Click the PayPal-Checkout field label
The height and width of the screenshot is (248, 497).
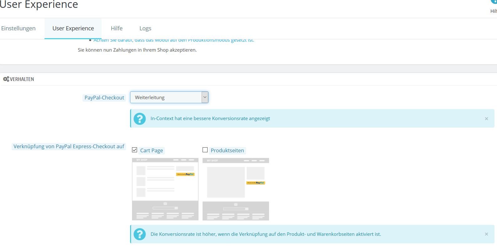point(104,98)
